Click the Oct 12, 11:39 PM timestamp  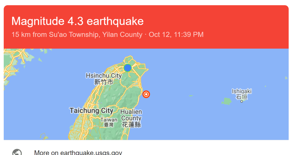click(176, 35)
